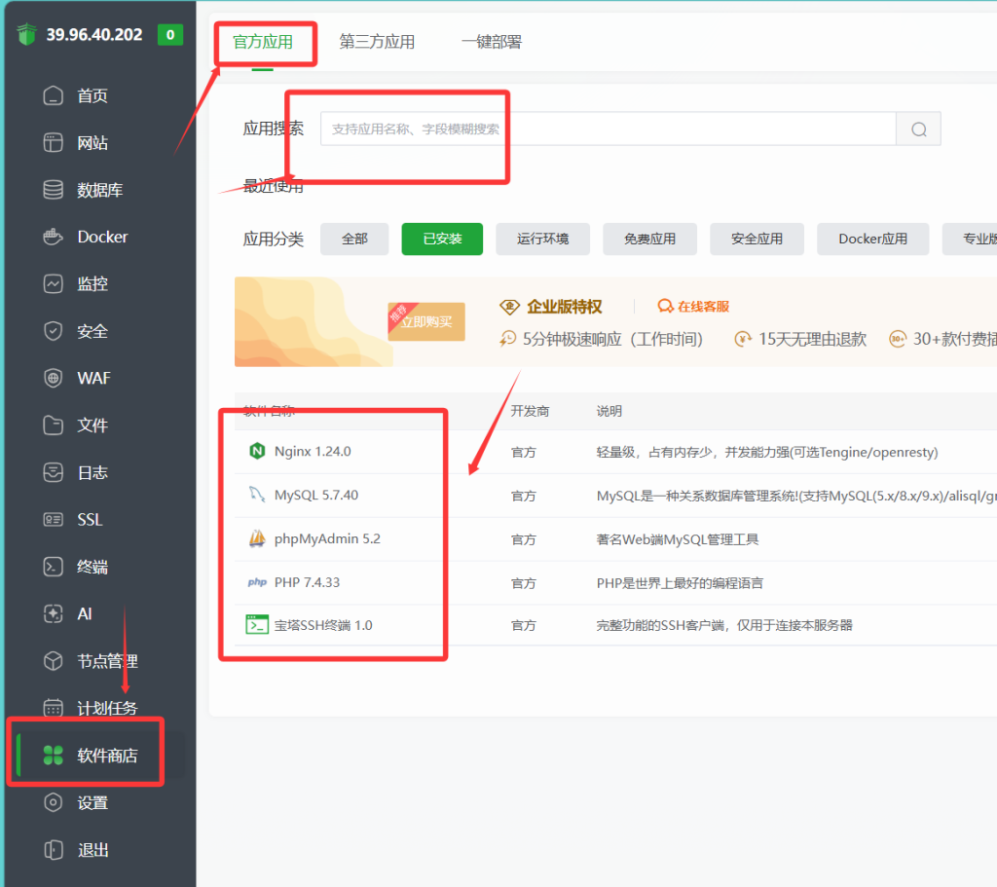Click the 说明 column header
Image resolution: width=997 pixels, height=887 pixels.
click(609, 412)
